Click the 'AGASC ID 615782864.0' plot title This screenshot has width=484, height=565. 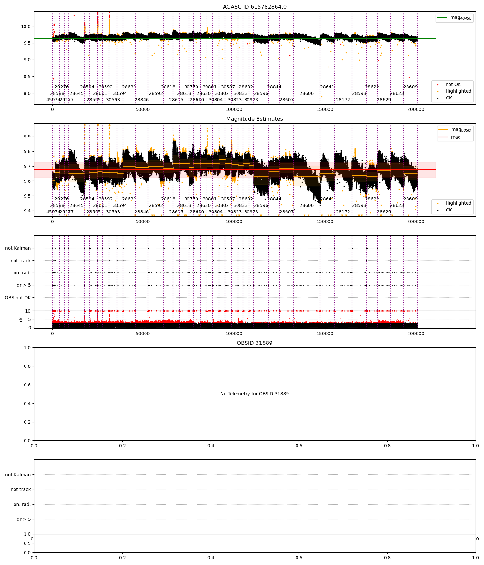point(255,7)
